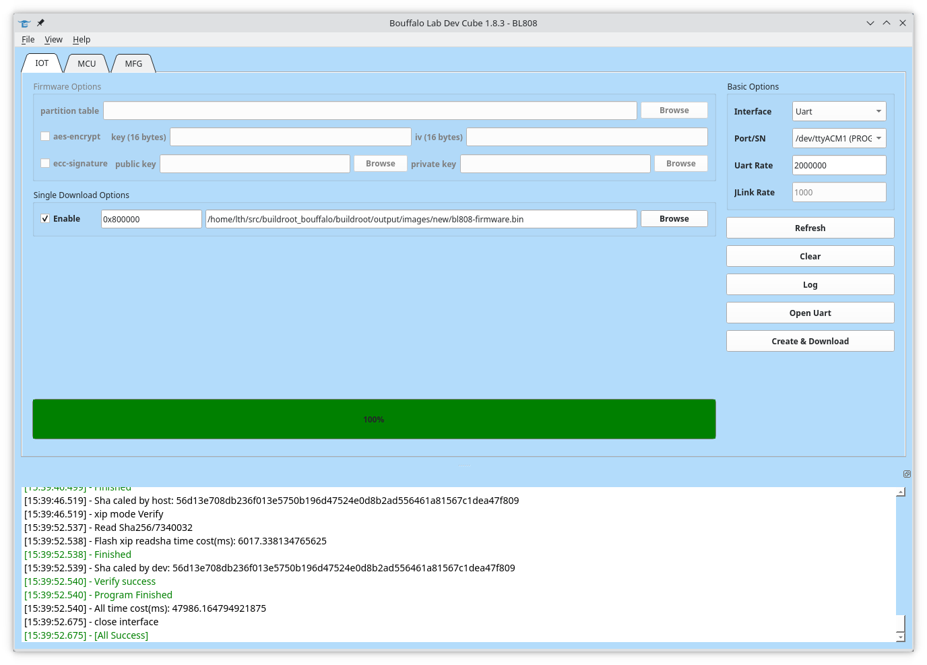
Task: Click the private key path field
Action: [555, 164]
